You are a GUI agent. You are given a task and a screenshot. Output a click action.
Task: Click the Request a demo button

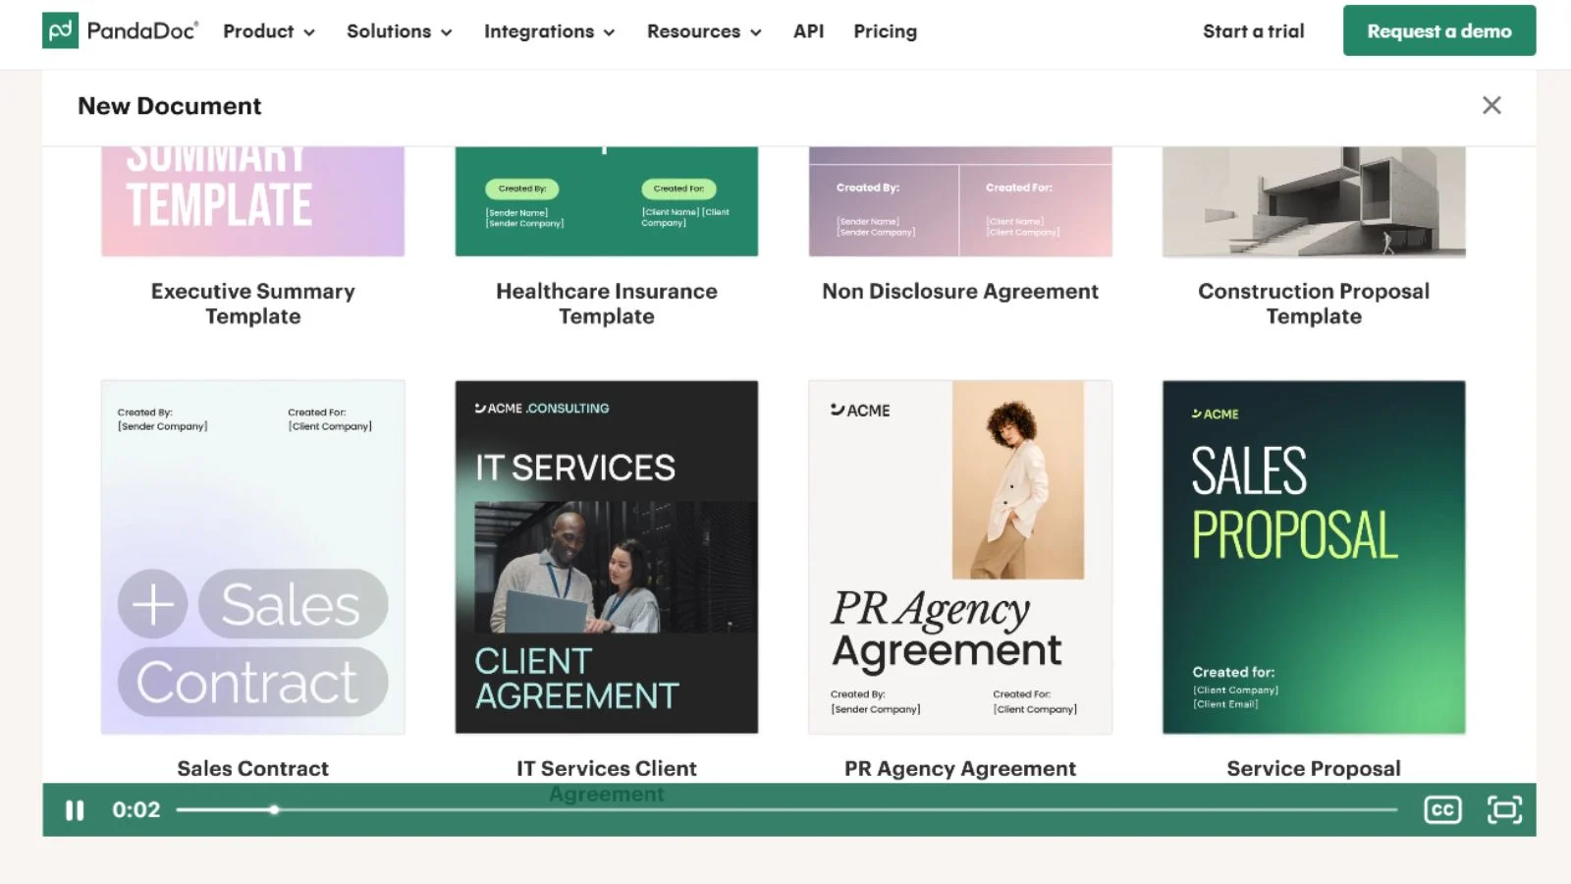point(1439,30)
